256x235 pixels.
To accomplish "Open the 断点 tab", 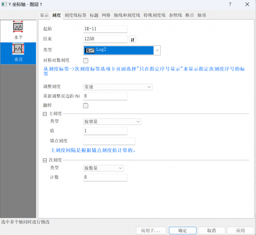I will (x=190, y=15).
